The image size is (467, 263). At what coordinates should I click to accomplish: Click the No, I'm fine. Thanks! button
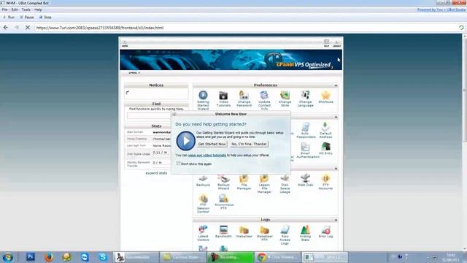(x=249, y=144)
